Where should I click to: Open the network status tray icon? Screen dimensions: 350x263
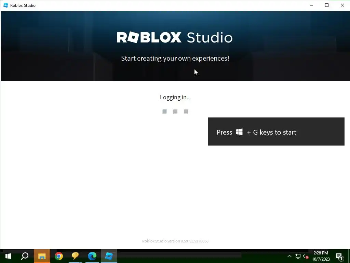tap(298, 256)
